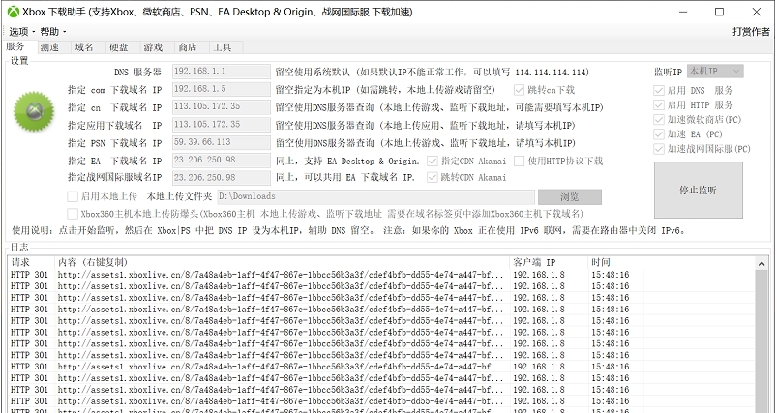Click the DNS 服务器 input field
777x413 pixels.
coord(222,72)
